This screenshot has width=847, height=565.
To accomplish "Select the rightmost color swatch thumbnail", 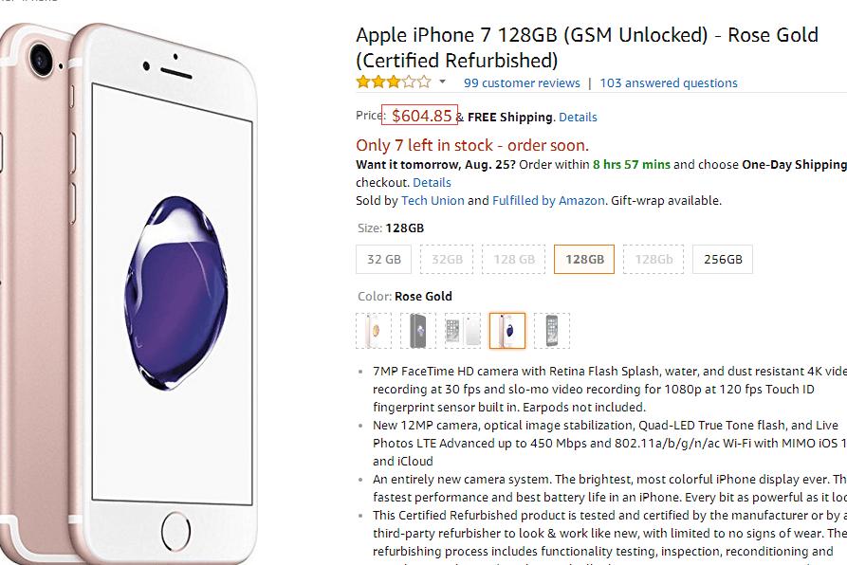I will (552, 331).
